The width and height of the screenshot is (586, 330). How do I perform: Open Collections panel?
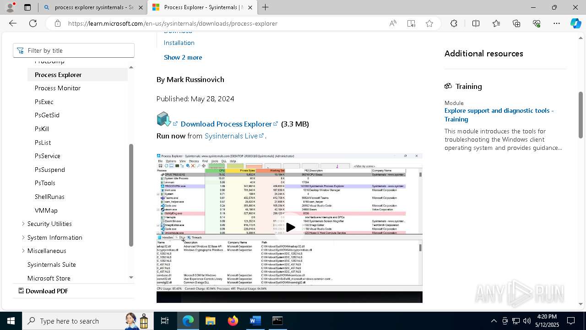click(x=516, y=23)
